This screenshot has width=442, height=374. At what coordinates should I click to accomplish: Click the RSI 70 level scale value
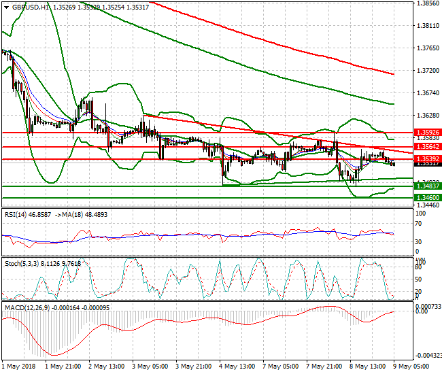coord(419,224)
